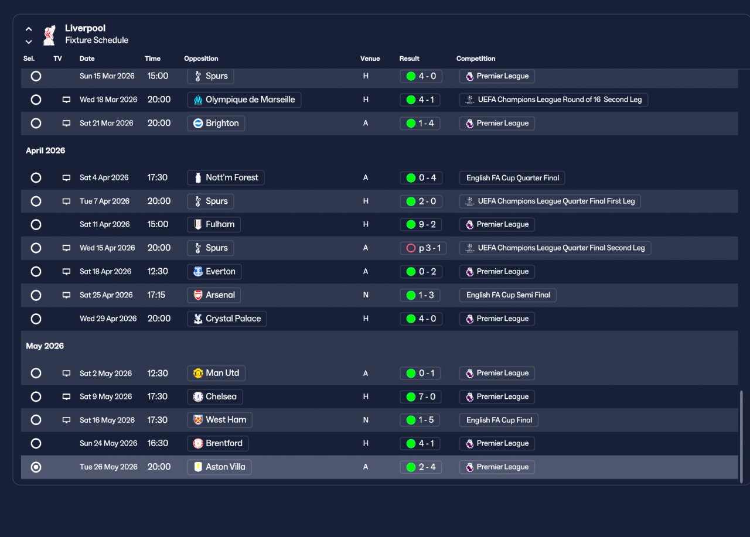
Task: Open the 4 - 1 Marseille result
Action: pos(420,100)
